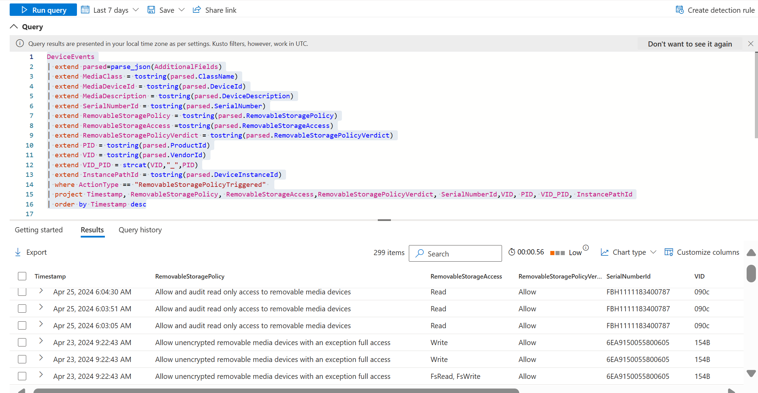758x393 pixels.
Task: Switch to the Getting started tab
Action: [39, 230]
